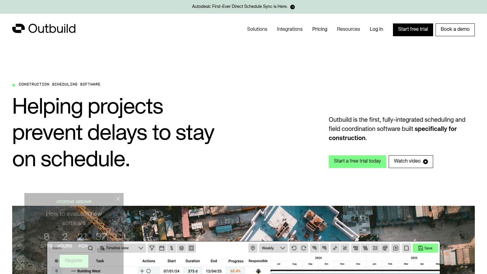The width and height of the screenshot is (487, 274).
Task: Open the Solutions menu
Action: pyautogui.click(x=257, y=29)
